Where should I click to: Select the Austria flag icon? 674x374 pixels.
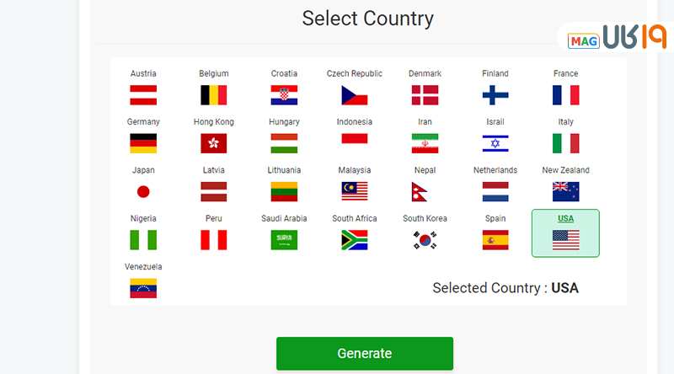pos(143,95)
